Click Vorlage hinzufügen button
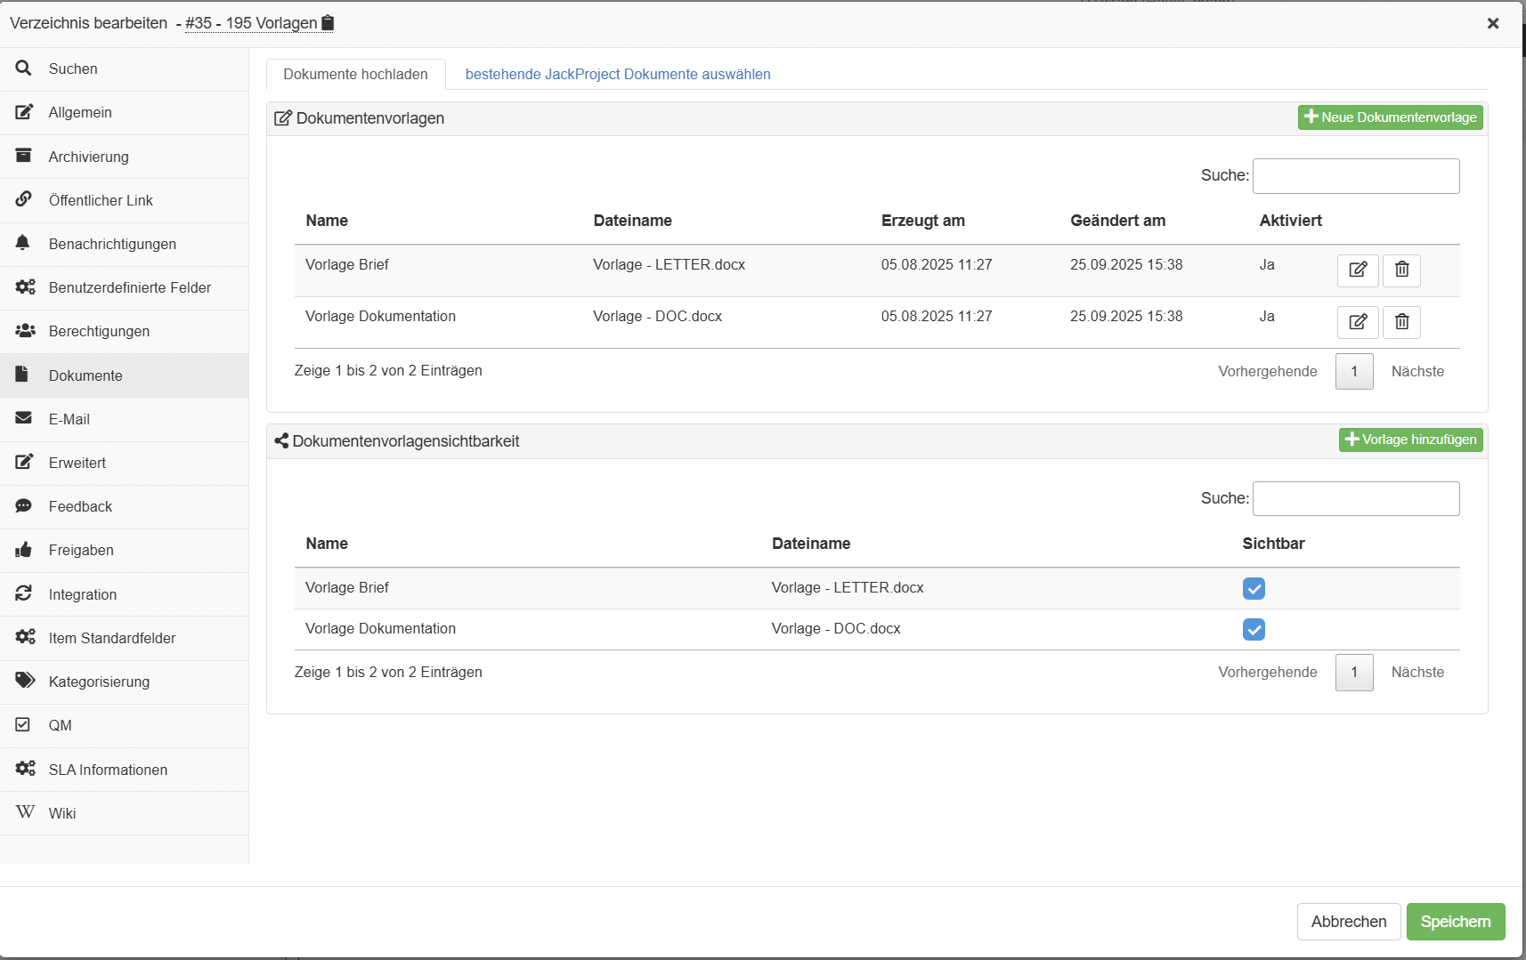Image resolution: width=1526 pixels, height=960 pixels. tap(1410, 440)
